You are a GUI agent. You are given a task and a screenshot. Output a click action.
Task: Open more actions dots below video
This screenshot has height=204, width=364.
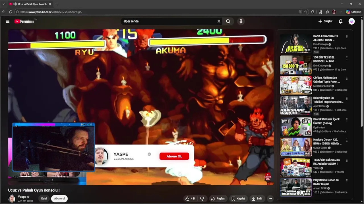point(270,199)
